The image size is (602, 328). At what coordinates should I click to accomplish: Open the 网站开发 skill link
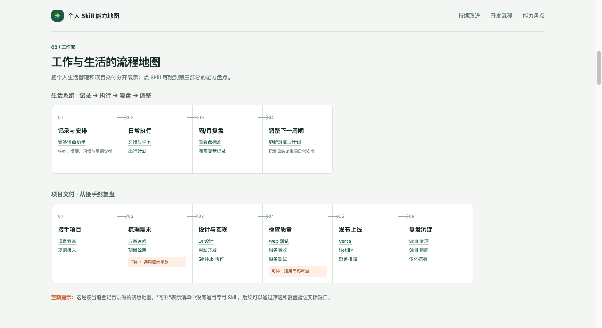click(x=207, y=250)
